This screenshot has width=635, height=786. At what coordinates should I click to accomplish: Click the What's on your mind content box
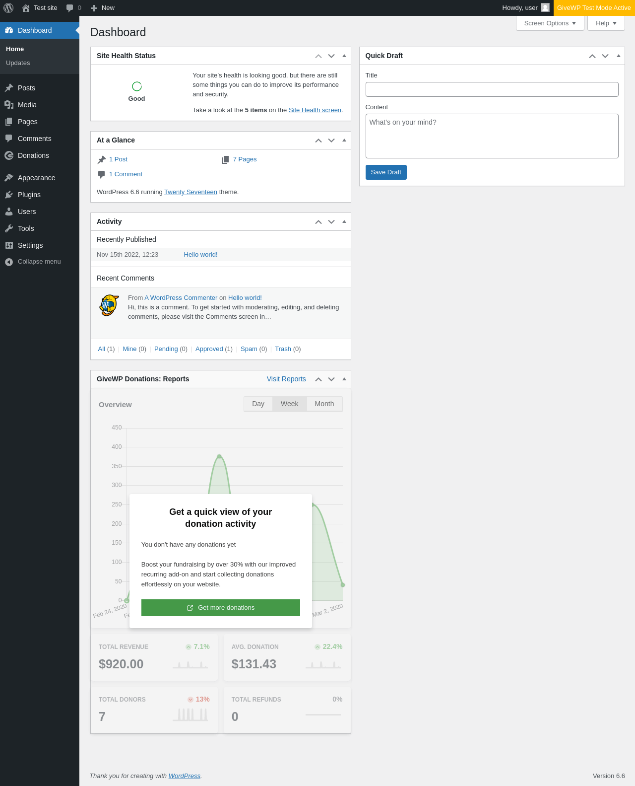click(492, 136)
